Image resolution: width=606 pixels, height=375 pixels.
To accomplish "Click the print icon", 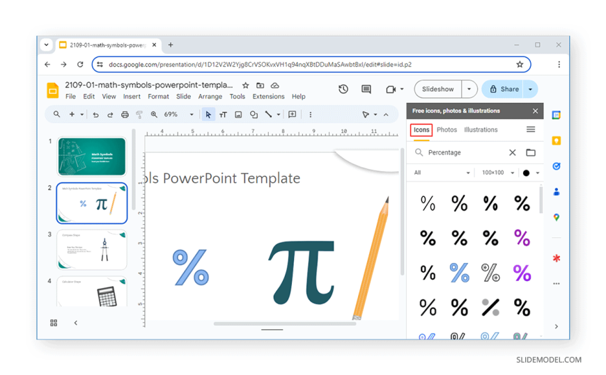I will (125, 115).
